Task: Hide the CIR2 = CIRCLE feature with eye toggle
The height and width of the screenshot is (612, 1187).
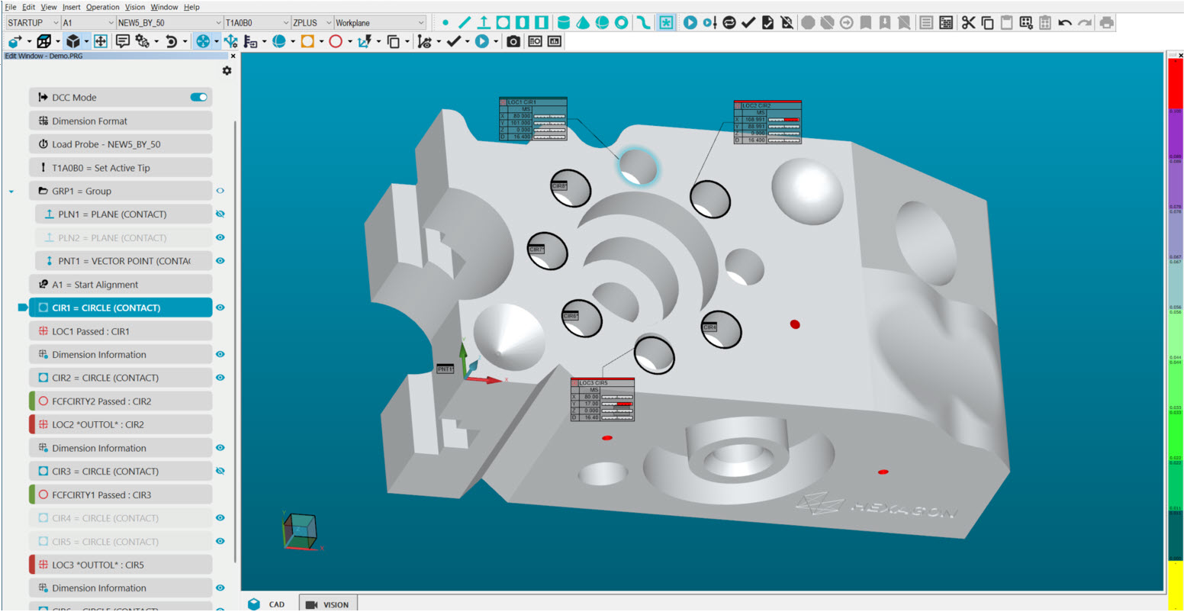Action: coord(220,377)
